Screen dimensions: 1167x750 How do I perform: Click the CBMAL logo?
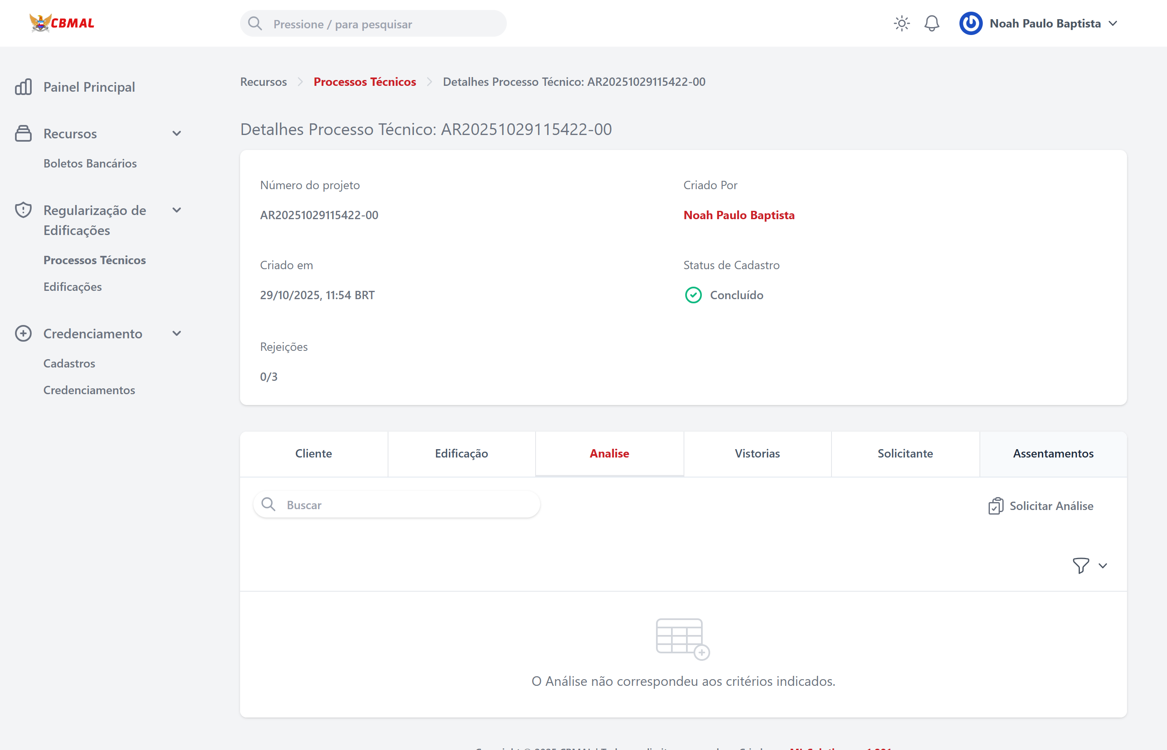pyautogui.click(x=62, y=23)
